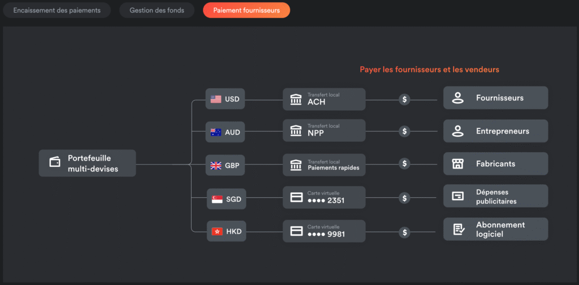579x285 pixels.
Task: Click the Singapore flag icon next to SGD
Action: click(x=217, y=200)
